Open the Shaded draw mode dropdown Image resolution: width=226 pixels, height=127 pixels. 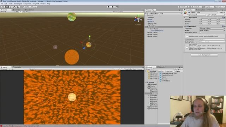coord(7,12)
